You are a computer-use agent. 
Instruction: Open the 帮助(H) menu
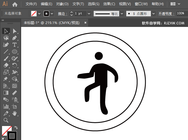(157, 4)
